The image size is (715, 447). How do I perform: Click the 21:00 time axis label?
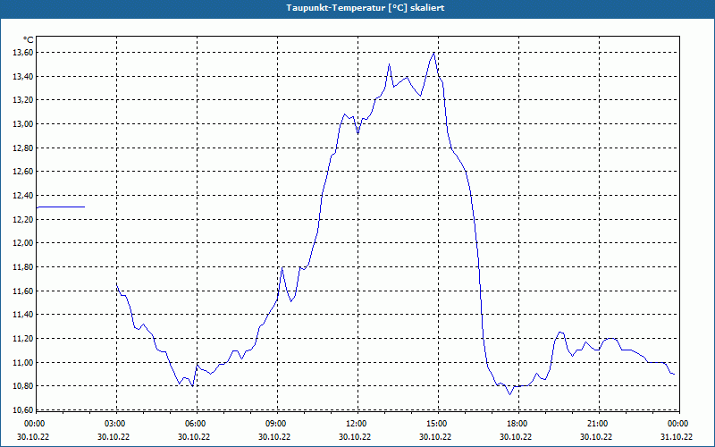click(598, 424)
